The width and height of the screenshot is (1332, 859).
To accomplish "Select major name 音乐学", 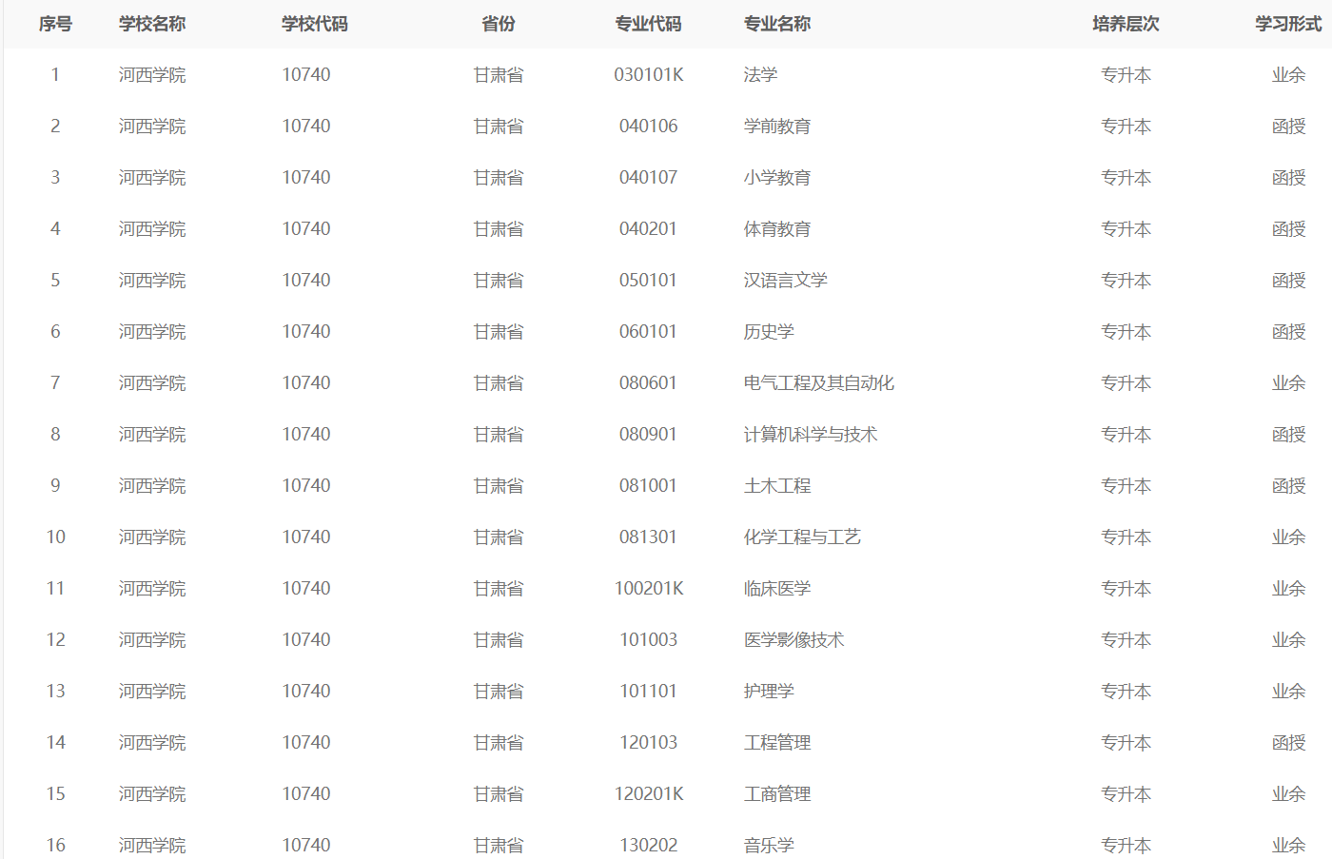I will click(x=769, y=846).
